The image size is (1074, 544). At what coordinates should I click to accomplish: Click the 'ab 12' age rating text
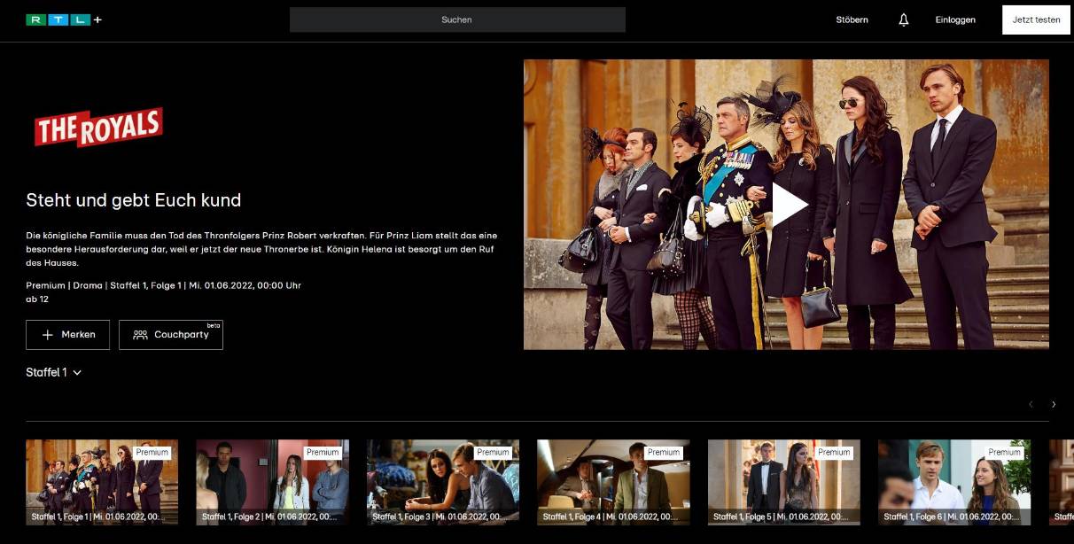point(37,299)
